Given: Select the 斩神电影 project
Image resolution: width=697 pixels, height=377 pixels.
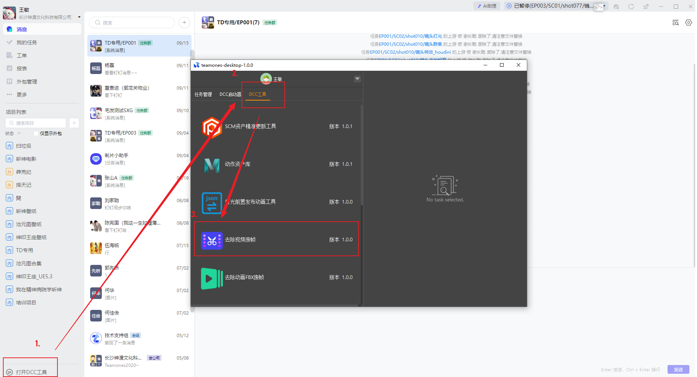Looking at the screenshot, I should (26, 159).
